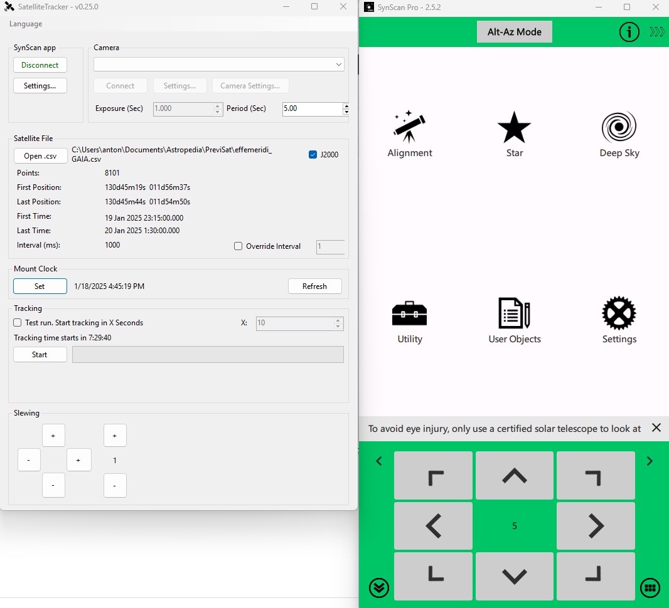Slew the mount down with the down arrow
669x608 pixels.
click(515, 576)
